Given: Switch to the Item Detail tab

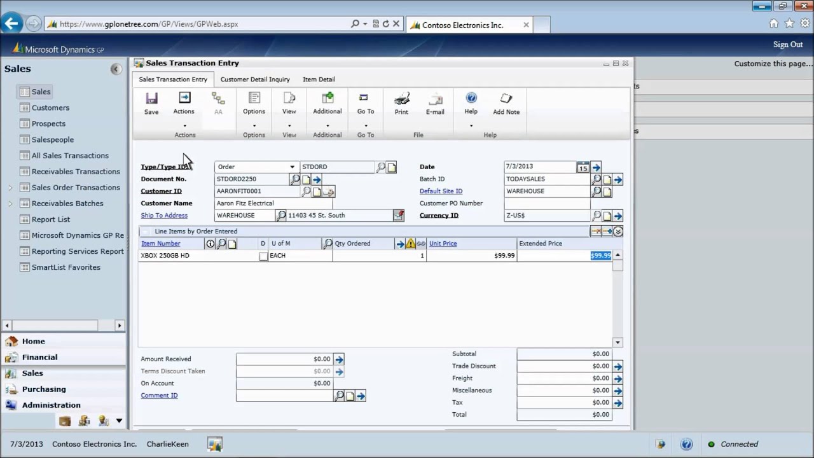Looking at the screenshot, I should click(319, 80).
